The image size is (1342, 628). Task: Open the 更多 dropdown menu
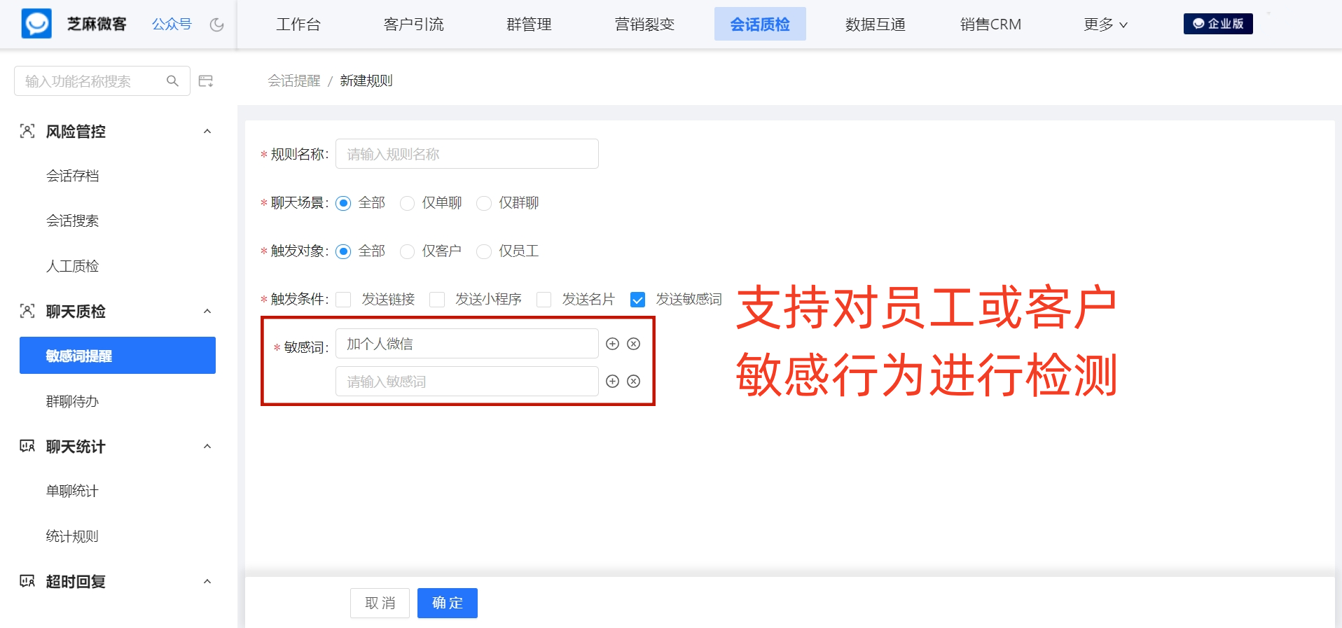[1105, 25]
